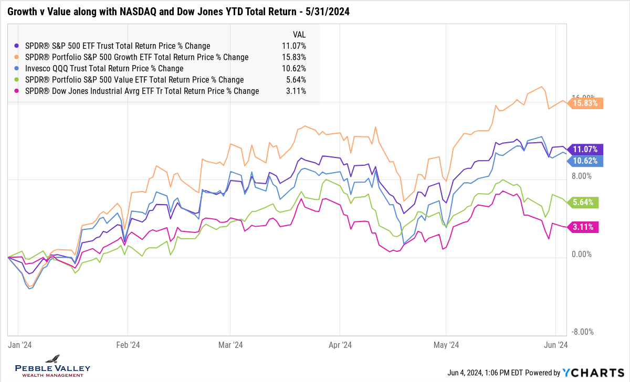Click the Mar '24 x-axis label

pos(230,345)
